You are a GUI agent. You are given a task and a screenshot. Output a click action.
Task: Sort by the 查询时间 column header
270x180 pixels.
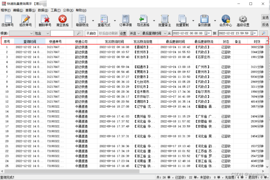pos(30,41)
